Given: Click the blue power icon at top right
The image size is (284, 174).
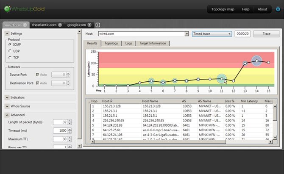Looking at the screenshot, I should point(278,9).
